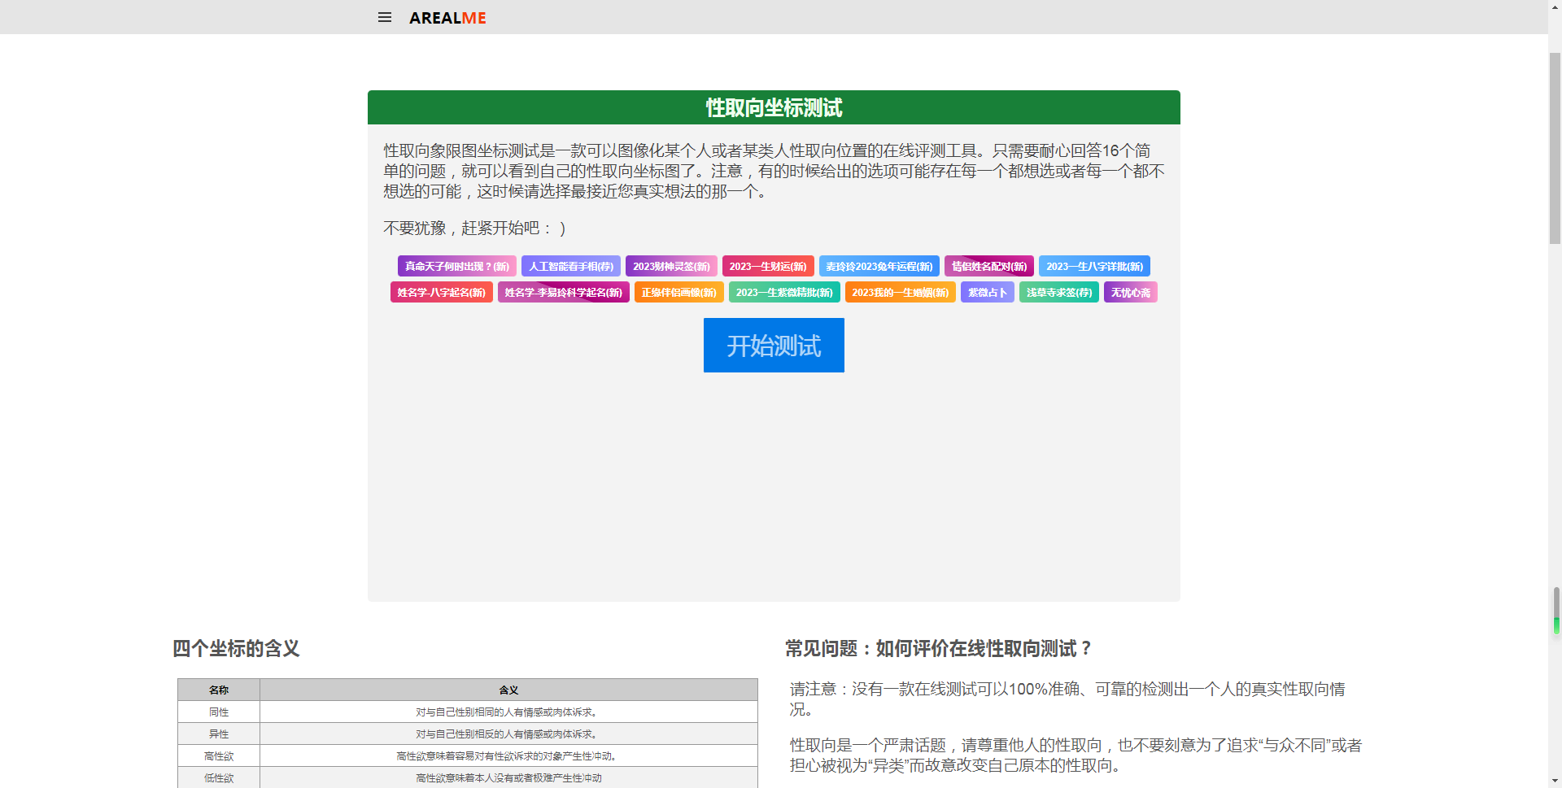Click the 2023一生财运 tag
The width and height of the screenshot is (1562, 788).
click(768, 267)
